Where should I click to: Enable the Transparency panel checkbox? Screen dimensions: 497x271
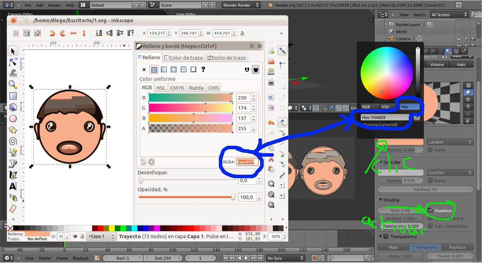[386, 236]
